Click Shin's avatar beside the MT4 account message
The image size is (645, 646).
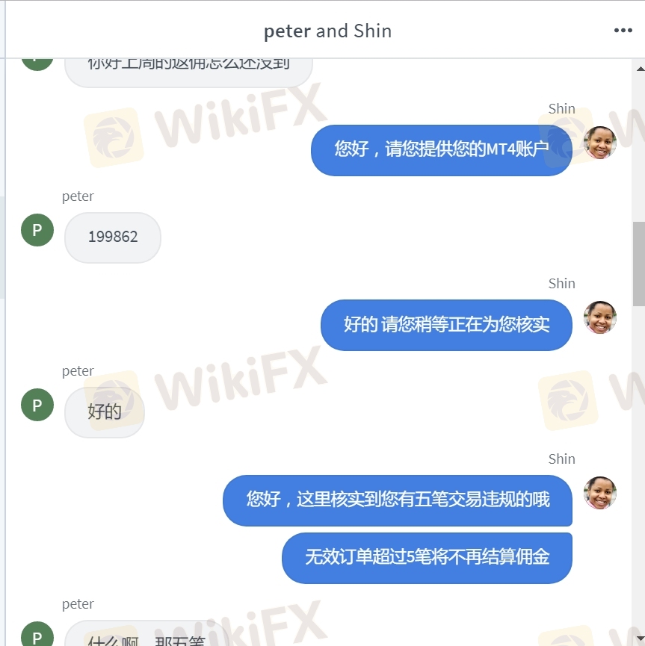coord(600,143)
